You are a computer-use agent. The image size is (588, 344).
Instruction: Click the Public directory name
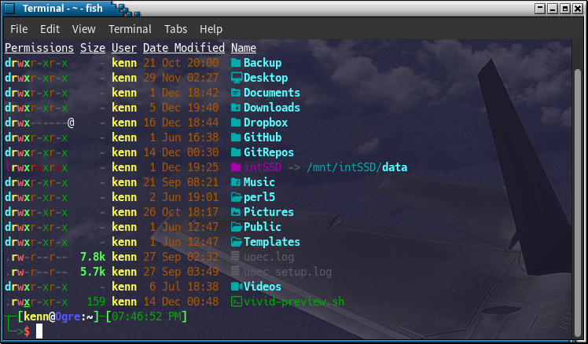pos(263,227)
